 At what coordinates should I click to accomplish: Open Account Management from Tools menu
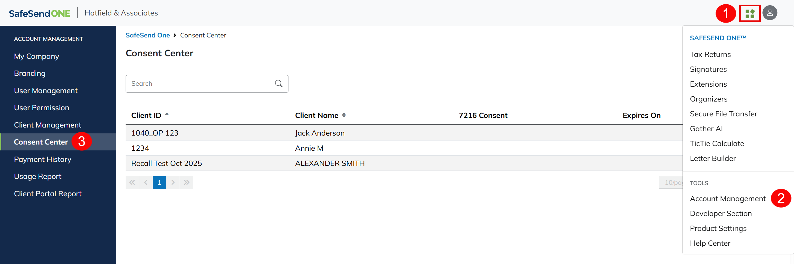click(x=728, y=199)
